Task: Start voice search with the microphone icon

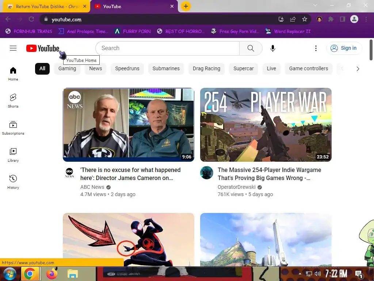Action: coord(272,48)
